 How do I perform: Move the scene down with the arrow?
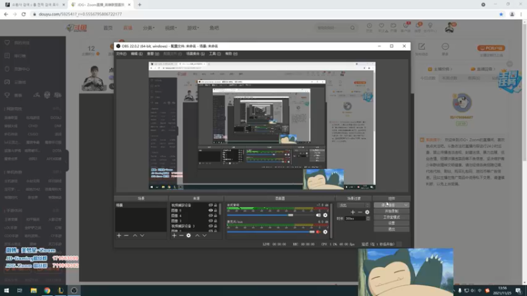point(142,235)
